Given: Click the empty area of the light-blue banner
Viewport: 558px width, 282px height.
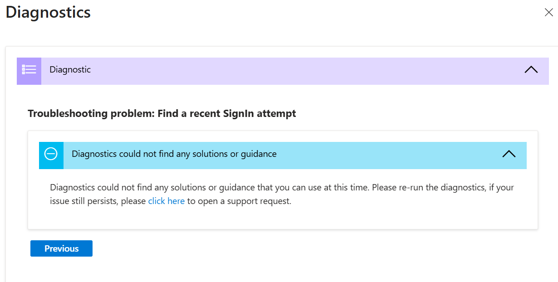Looking at the screenshot, I should point(386,154).
